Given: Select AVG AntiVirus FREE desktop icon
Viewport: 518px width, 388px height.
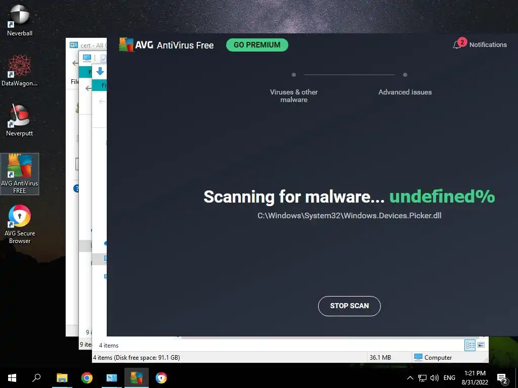Looking at the screenshot, I should (20, 174).
